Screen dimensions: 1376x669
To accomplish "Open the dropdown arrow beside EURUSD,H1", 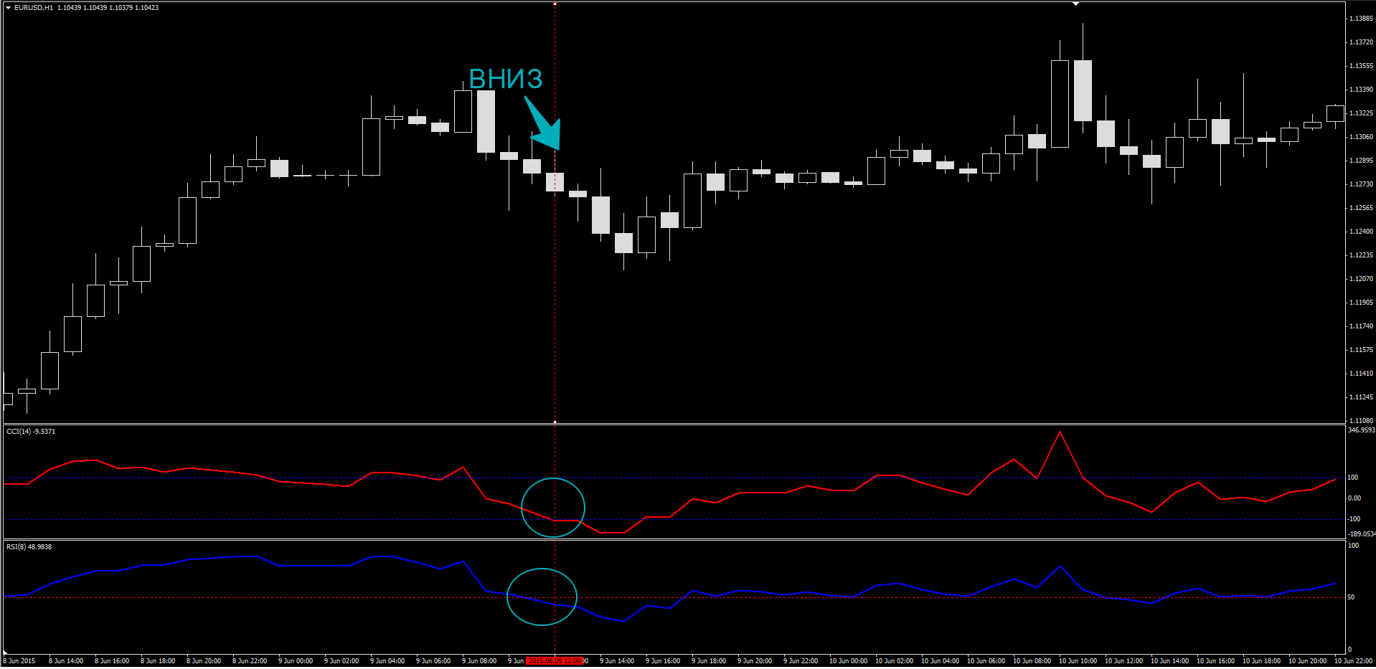I will [x=8, y=8].
